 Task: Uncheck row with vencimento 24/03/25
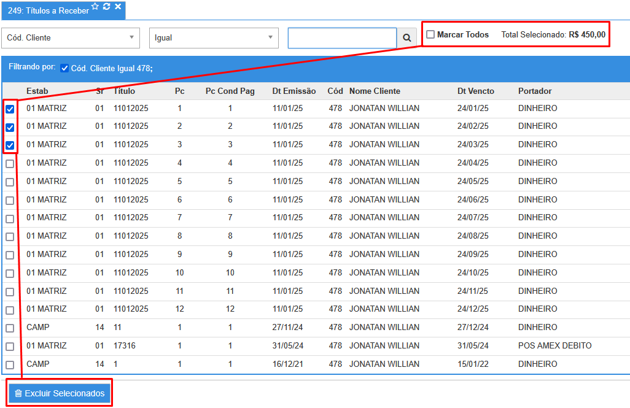tap(10, 145)
